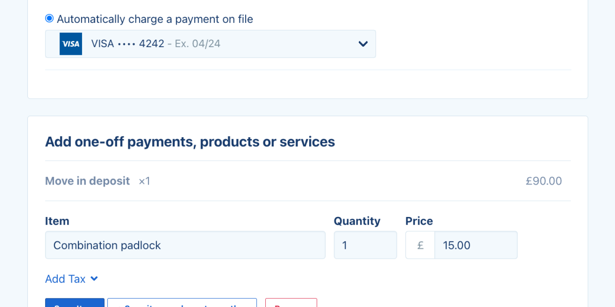The height and width of the screenshot is (307, 615).
Task: Click the Add one-off payments heading
Action: point(190,142)
